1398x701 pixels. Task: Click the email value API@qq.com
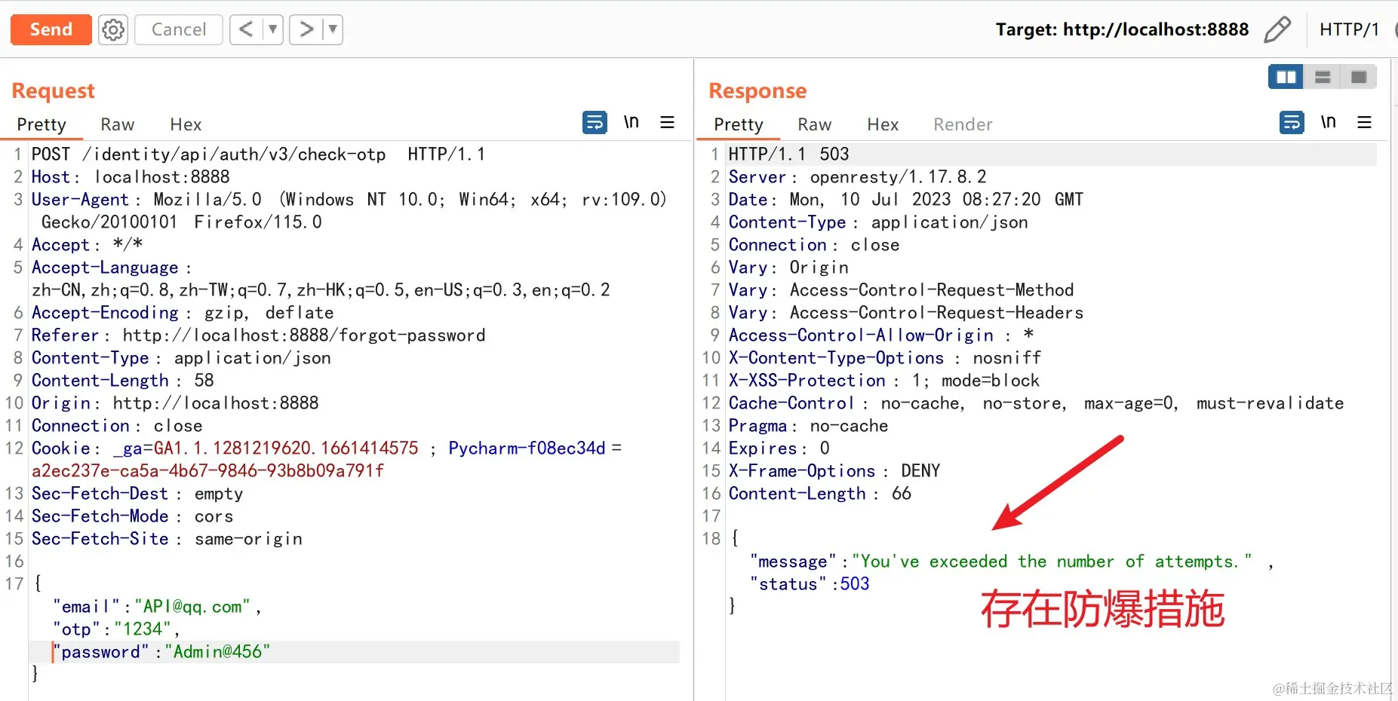click(192, 607)
